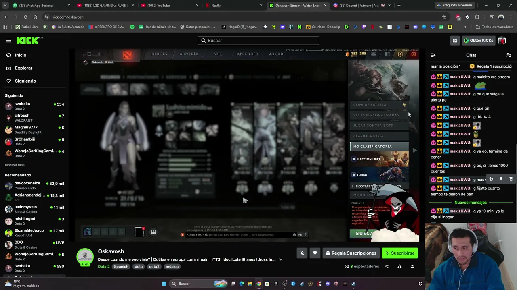Open chat users list icon
This screenshot has width=517, height=290.
[509, 55]
